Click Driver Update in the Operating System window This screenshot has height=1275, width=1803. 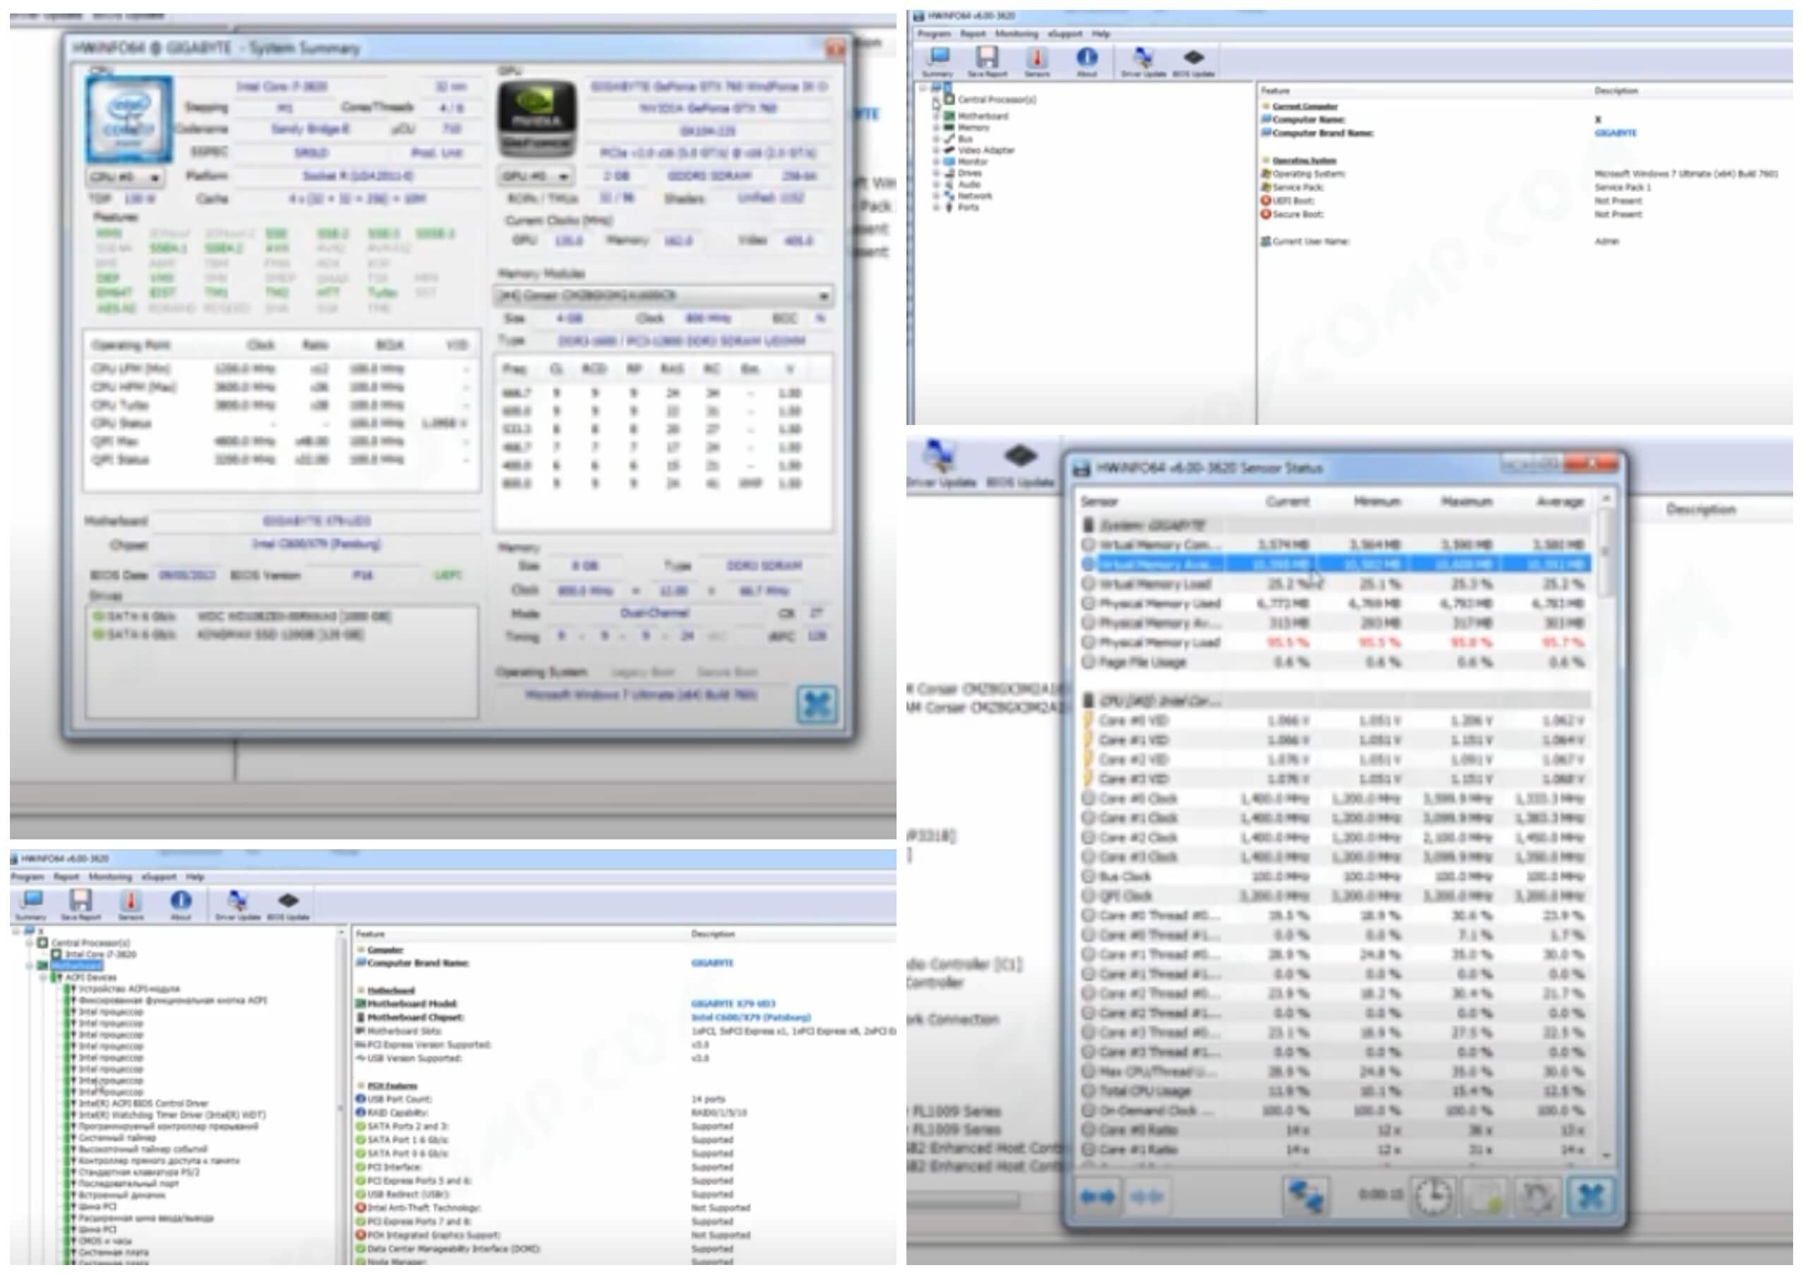pos(1144,61)
